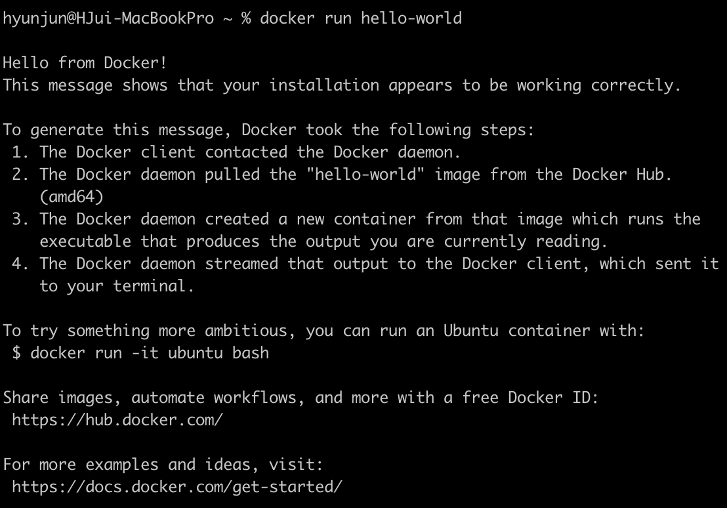Click the 'To generate this message' line
This screenshot has height=508, width=727.
(x=269, y=130)
